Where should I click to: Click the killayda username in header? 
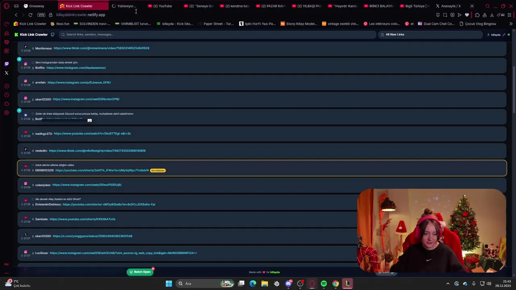coord(495,35)
